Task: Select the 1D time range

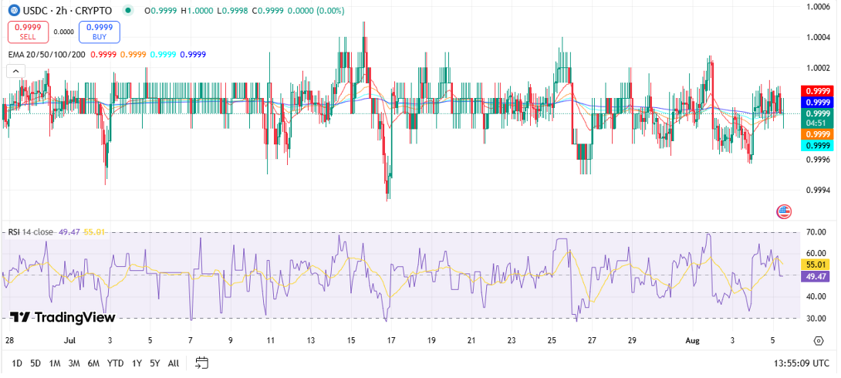Action: point(18,363)
